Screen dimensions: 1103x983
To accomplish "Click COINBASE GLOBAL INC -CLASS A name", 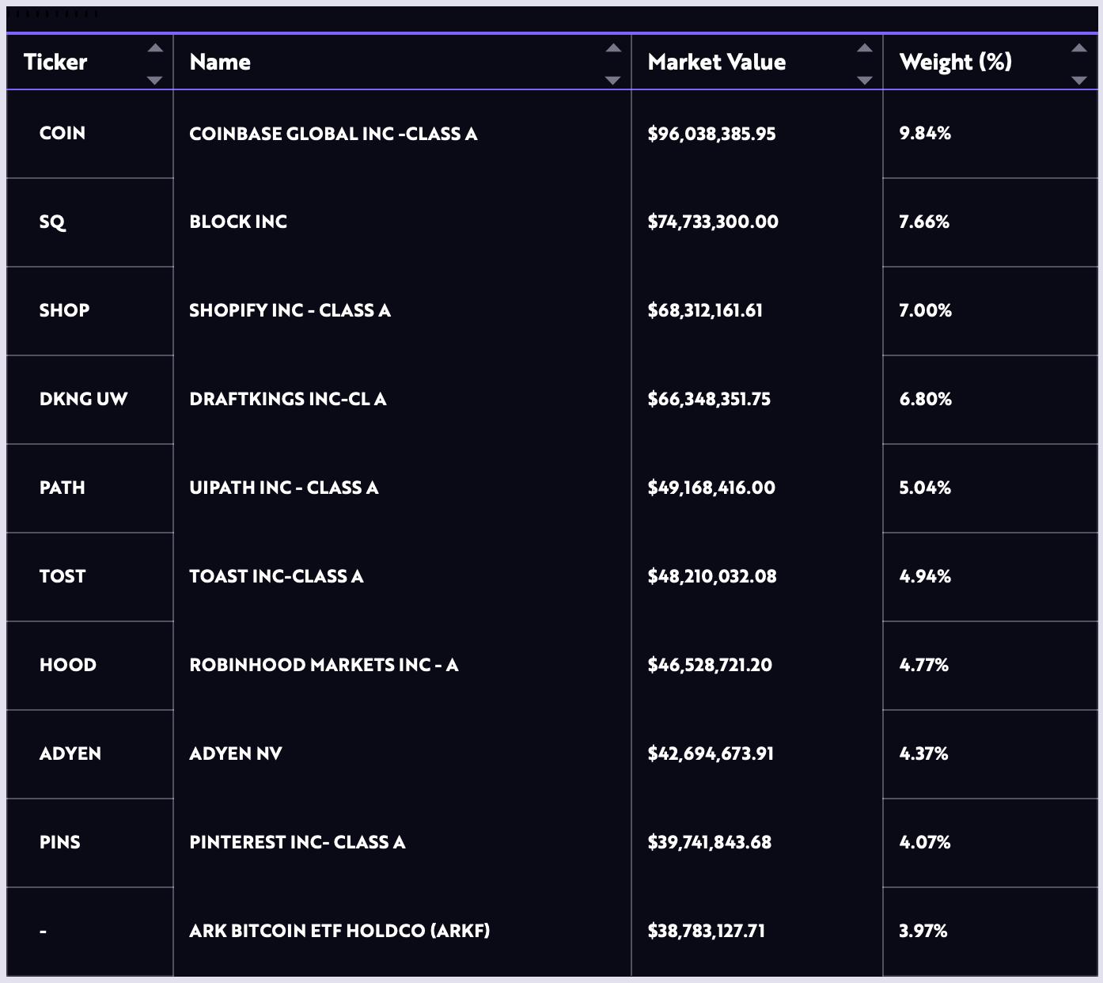I will [x=333, y=134].
